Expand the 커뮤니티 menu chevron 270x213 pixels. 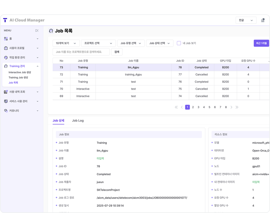point(37,111)
